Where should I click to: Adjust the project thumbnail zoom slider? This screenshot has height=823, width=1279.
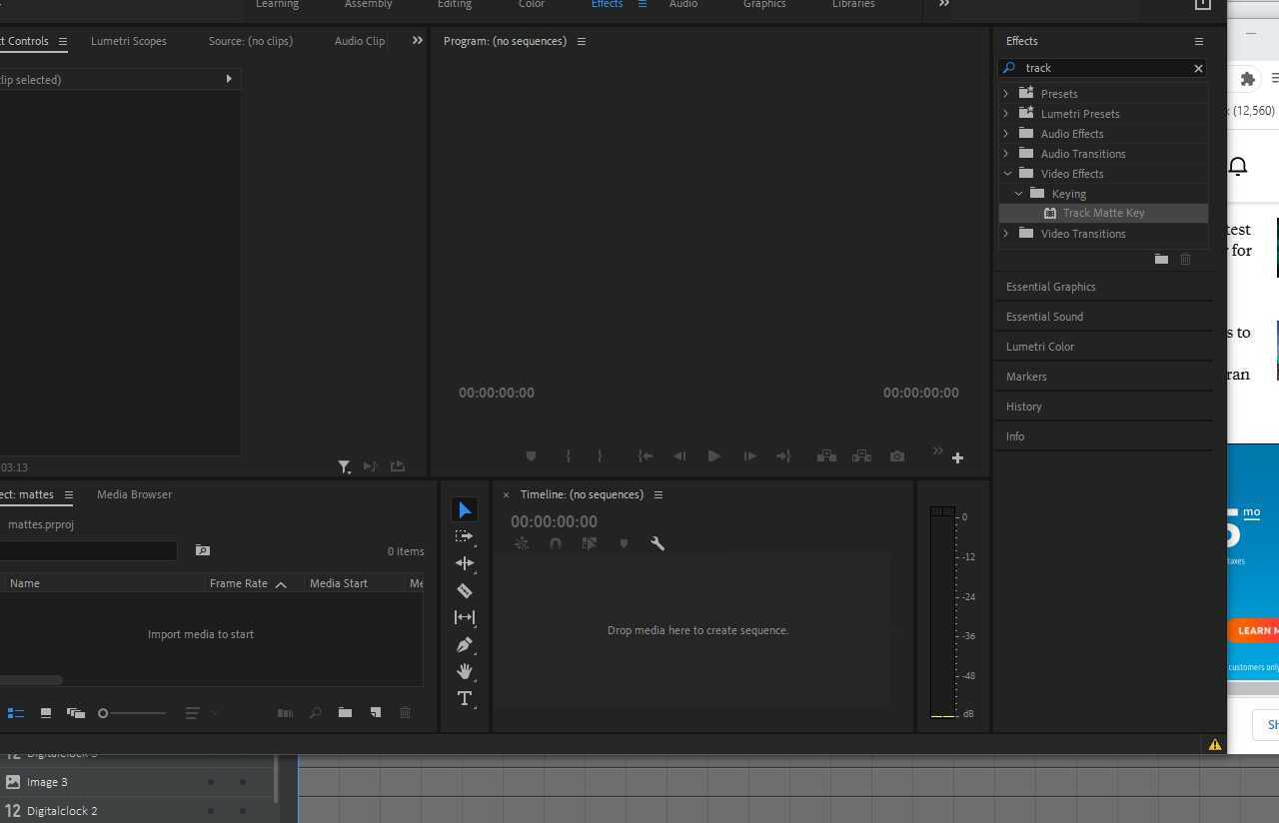tap(103, 713)
